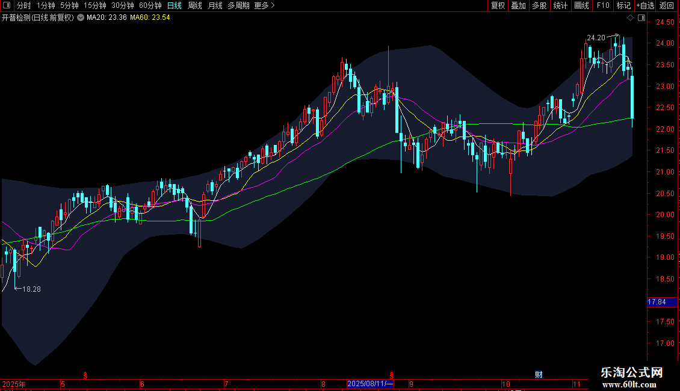Select the 30分钟 period
The width and height of the screenshot is (680, 391).
[x=122, y=5]
